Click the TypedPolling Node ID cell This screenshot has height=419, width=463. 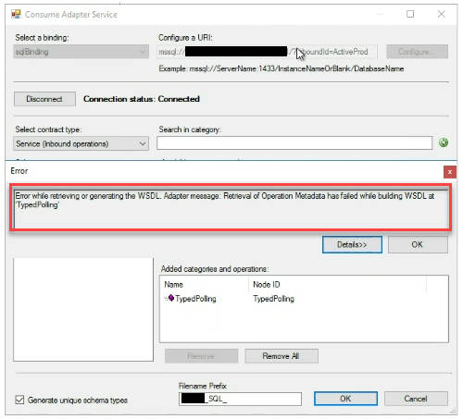273,299
